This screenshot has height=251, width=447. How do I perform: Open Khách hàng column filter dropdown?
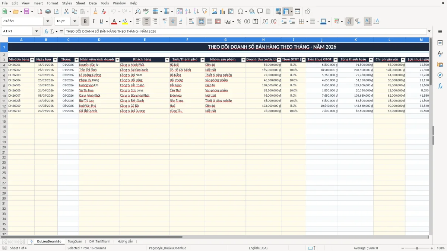(x=167, y=59)
